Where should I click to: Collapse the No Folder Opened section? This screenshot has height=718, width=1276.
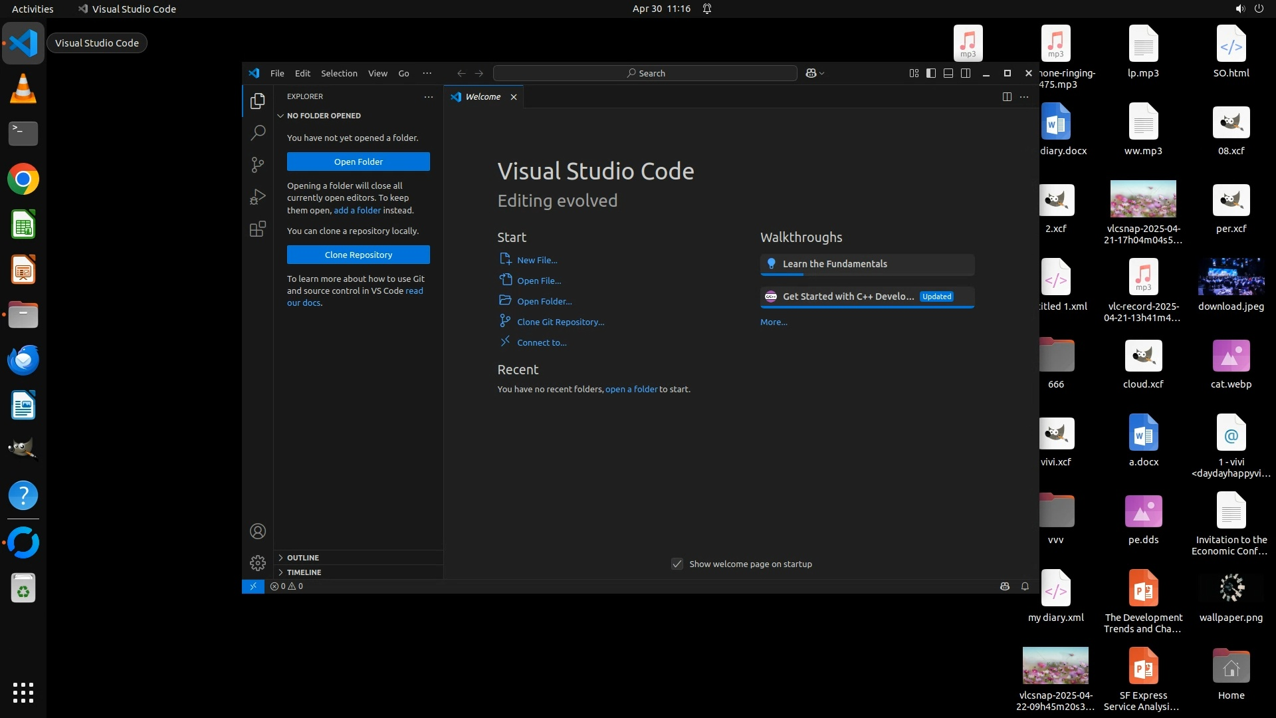point(324,116)
